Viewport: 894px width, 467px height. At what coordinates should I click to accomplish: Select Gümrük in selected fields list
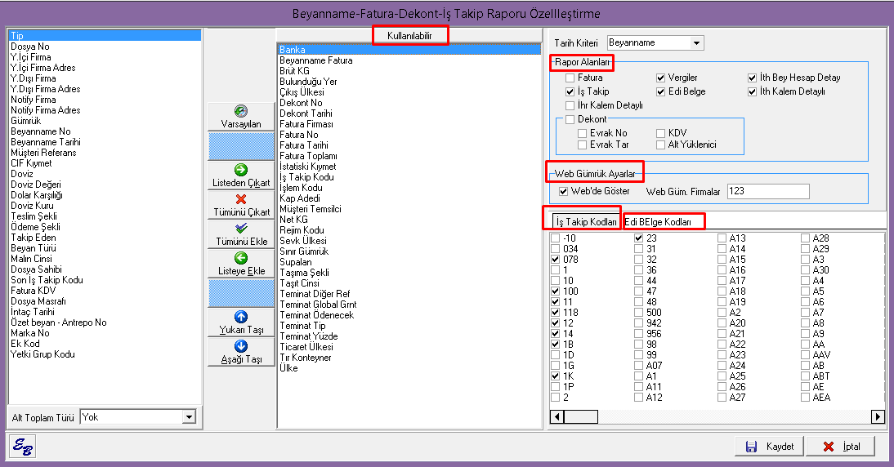coord(105,120)
